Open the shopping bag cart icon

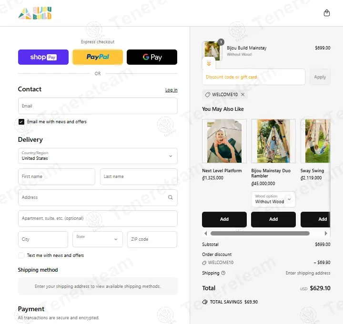(x=327, y=13)
